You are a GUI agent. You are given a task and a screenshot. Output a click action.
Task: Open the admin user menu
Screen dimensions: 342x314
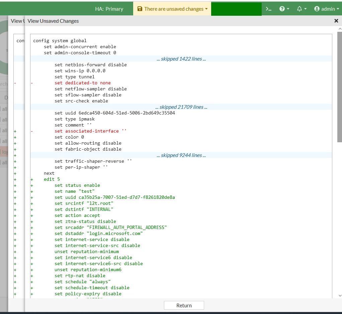coord(327,9)
